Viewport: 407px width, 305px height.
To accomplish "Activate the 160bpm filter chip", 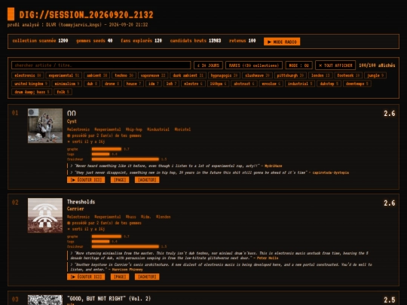I will (x=218, y=84).
